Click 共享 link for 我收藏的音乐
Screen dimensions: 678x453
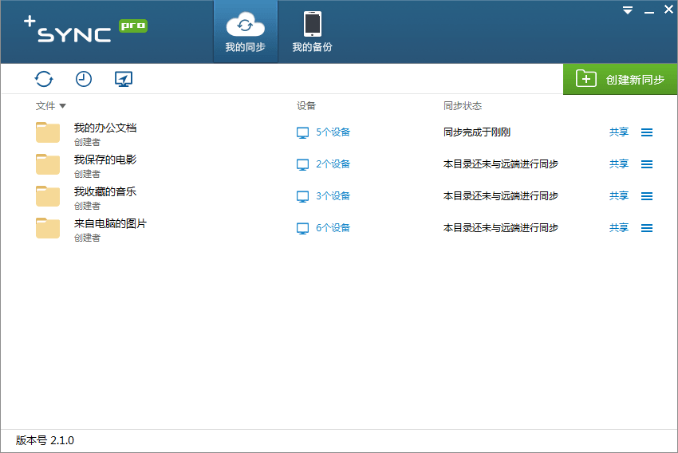[x=619, y=196]
